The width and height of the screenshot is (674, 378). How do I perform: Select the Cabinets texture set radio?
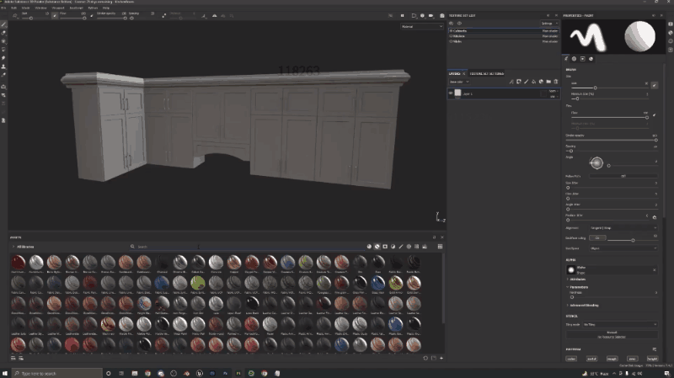451,30
